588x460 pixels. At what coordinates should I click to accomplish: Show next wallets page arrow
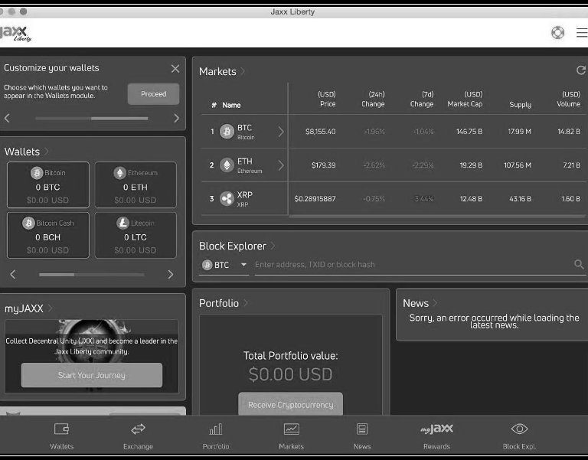(x=171, y=275)
